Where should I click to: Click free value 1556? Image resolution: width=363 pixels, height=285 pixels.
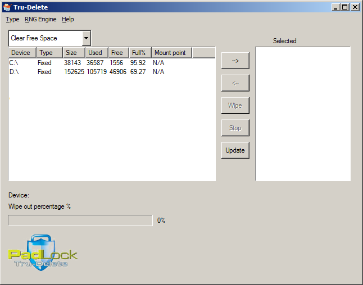[116, 63]
